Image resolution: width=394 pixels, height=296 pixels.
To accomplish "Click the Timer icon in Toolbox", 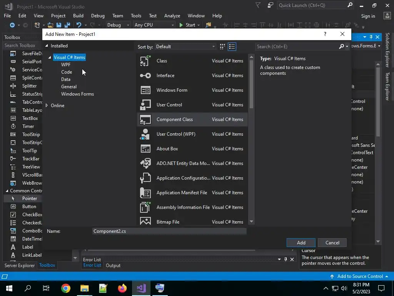I will pyautogui.click(x=13, y=126).
